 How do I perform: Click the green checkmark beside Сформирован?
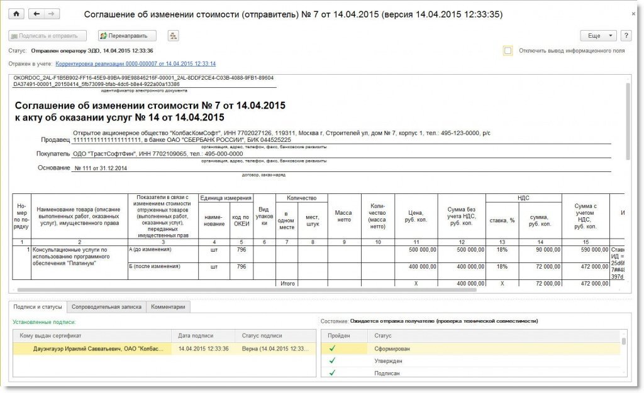(331, 348)
